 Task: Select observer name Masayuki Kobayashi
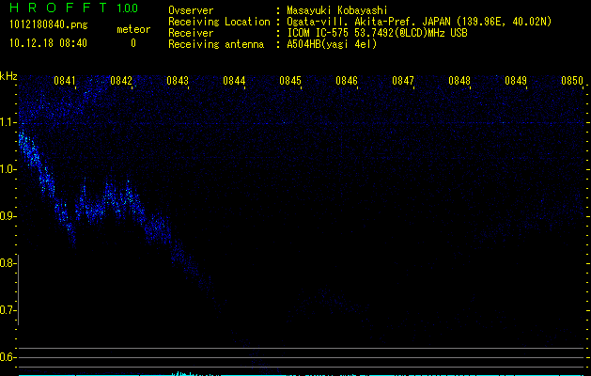(337, 10)
